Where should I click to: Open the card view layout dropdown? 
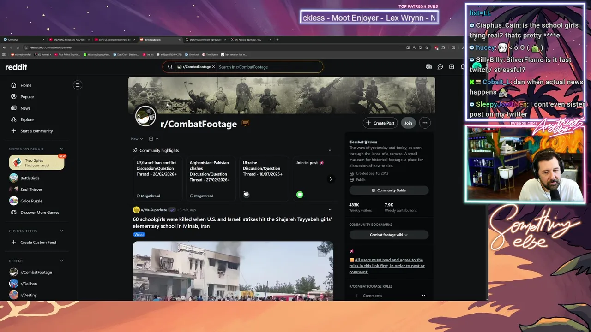153,139
